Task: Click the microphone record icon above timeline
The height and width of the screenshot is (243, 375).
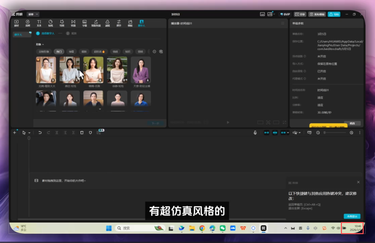Action: [255, 133]
